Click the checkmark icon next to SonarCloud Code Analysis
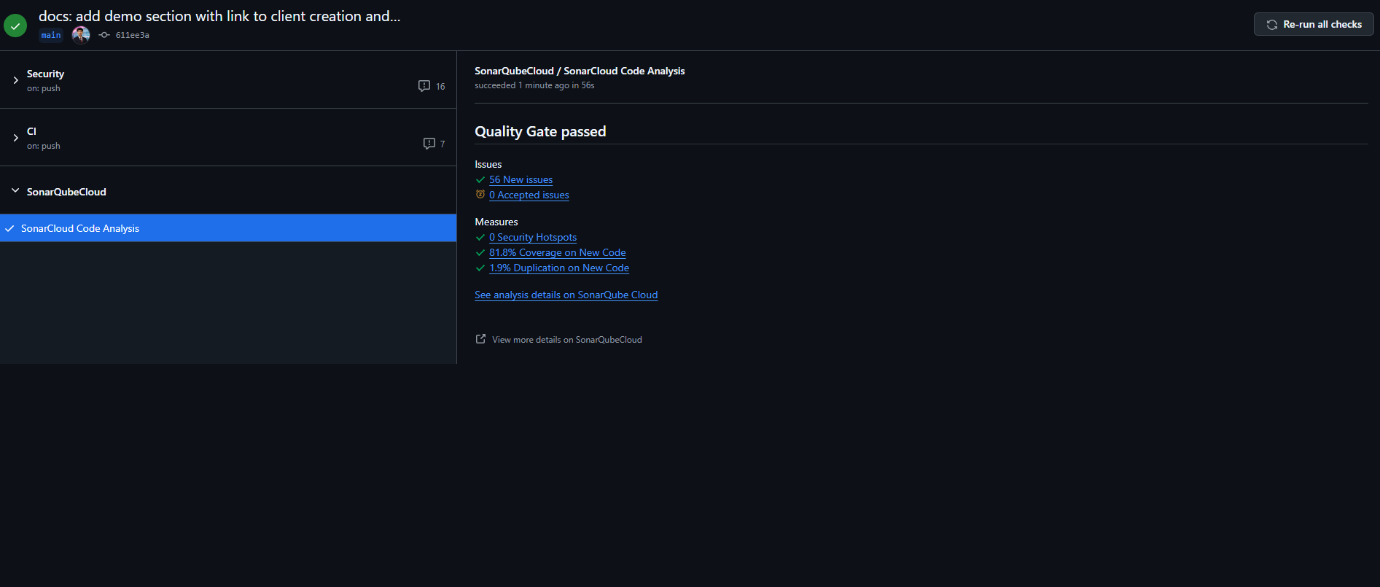1380x587 pixels. (9, 228)
